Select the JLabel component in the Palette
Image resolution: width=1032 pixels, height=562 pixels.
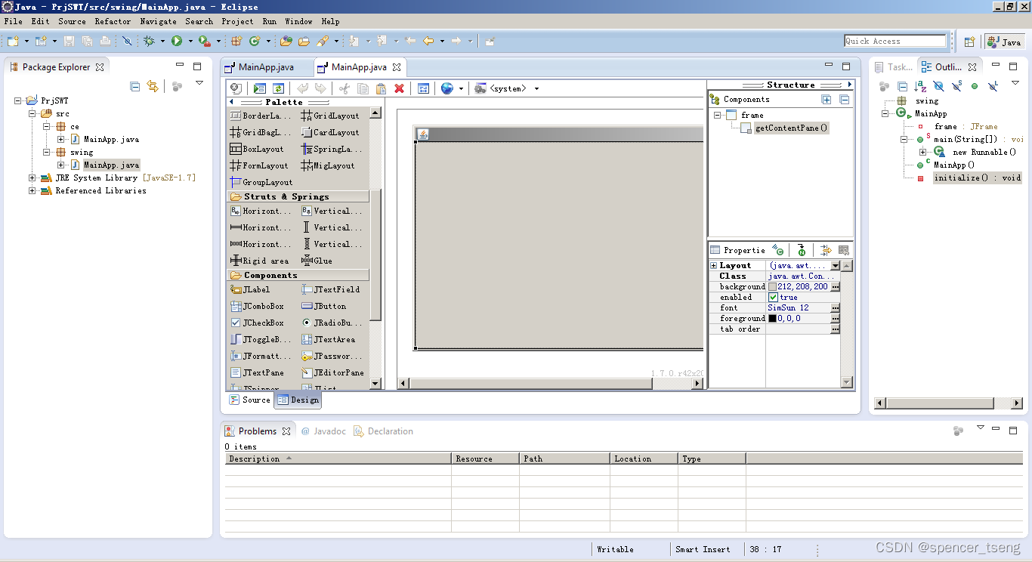[253, 289]
